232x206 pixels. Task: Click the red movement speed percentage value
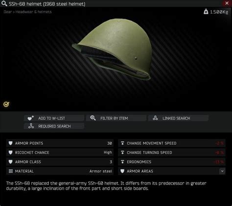[220, 143]
